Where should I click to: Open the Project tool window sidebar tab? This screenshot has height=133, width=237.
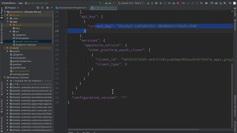click(x=1, y=13)
